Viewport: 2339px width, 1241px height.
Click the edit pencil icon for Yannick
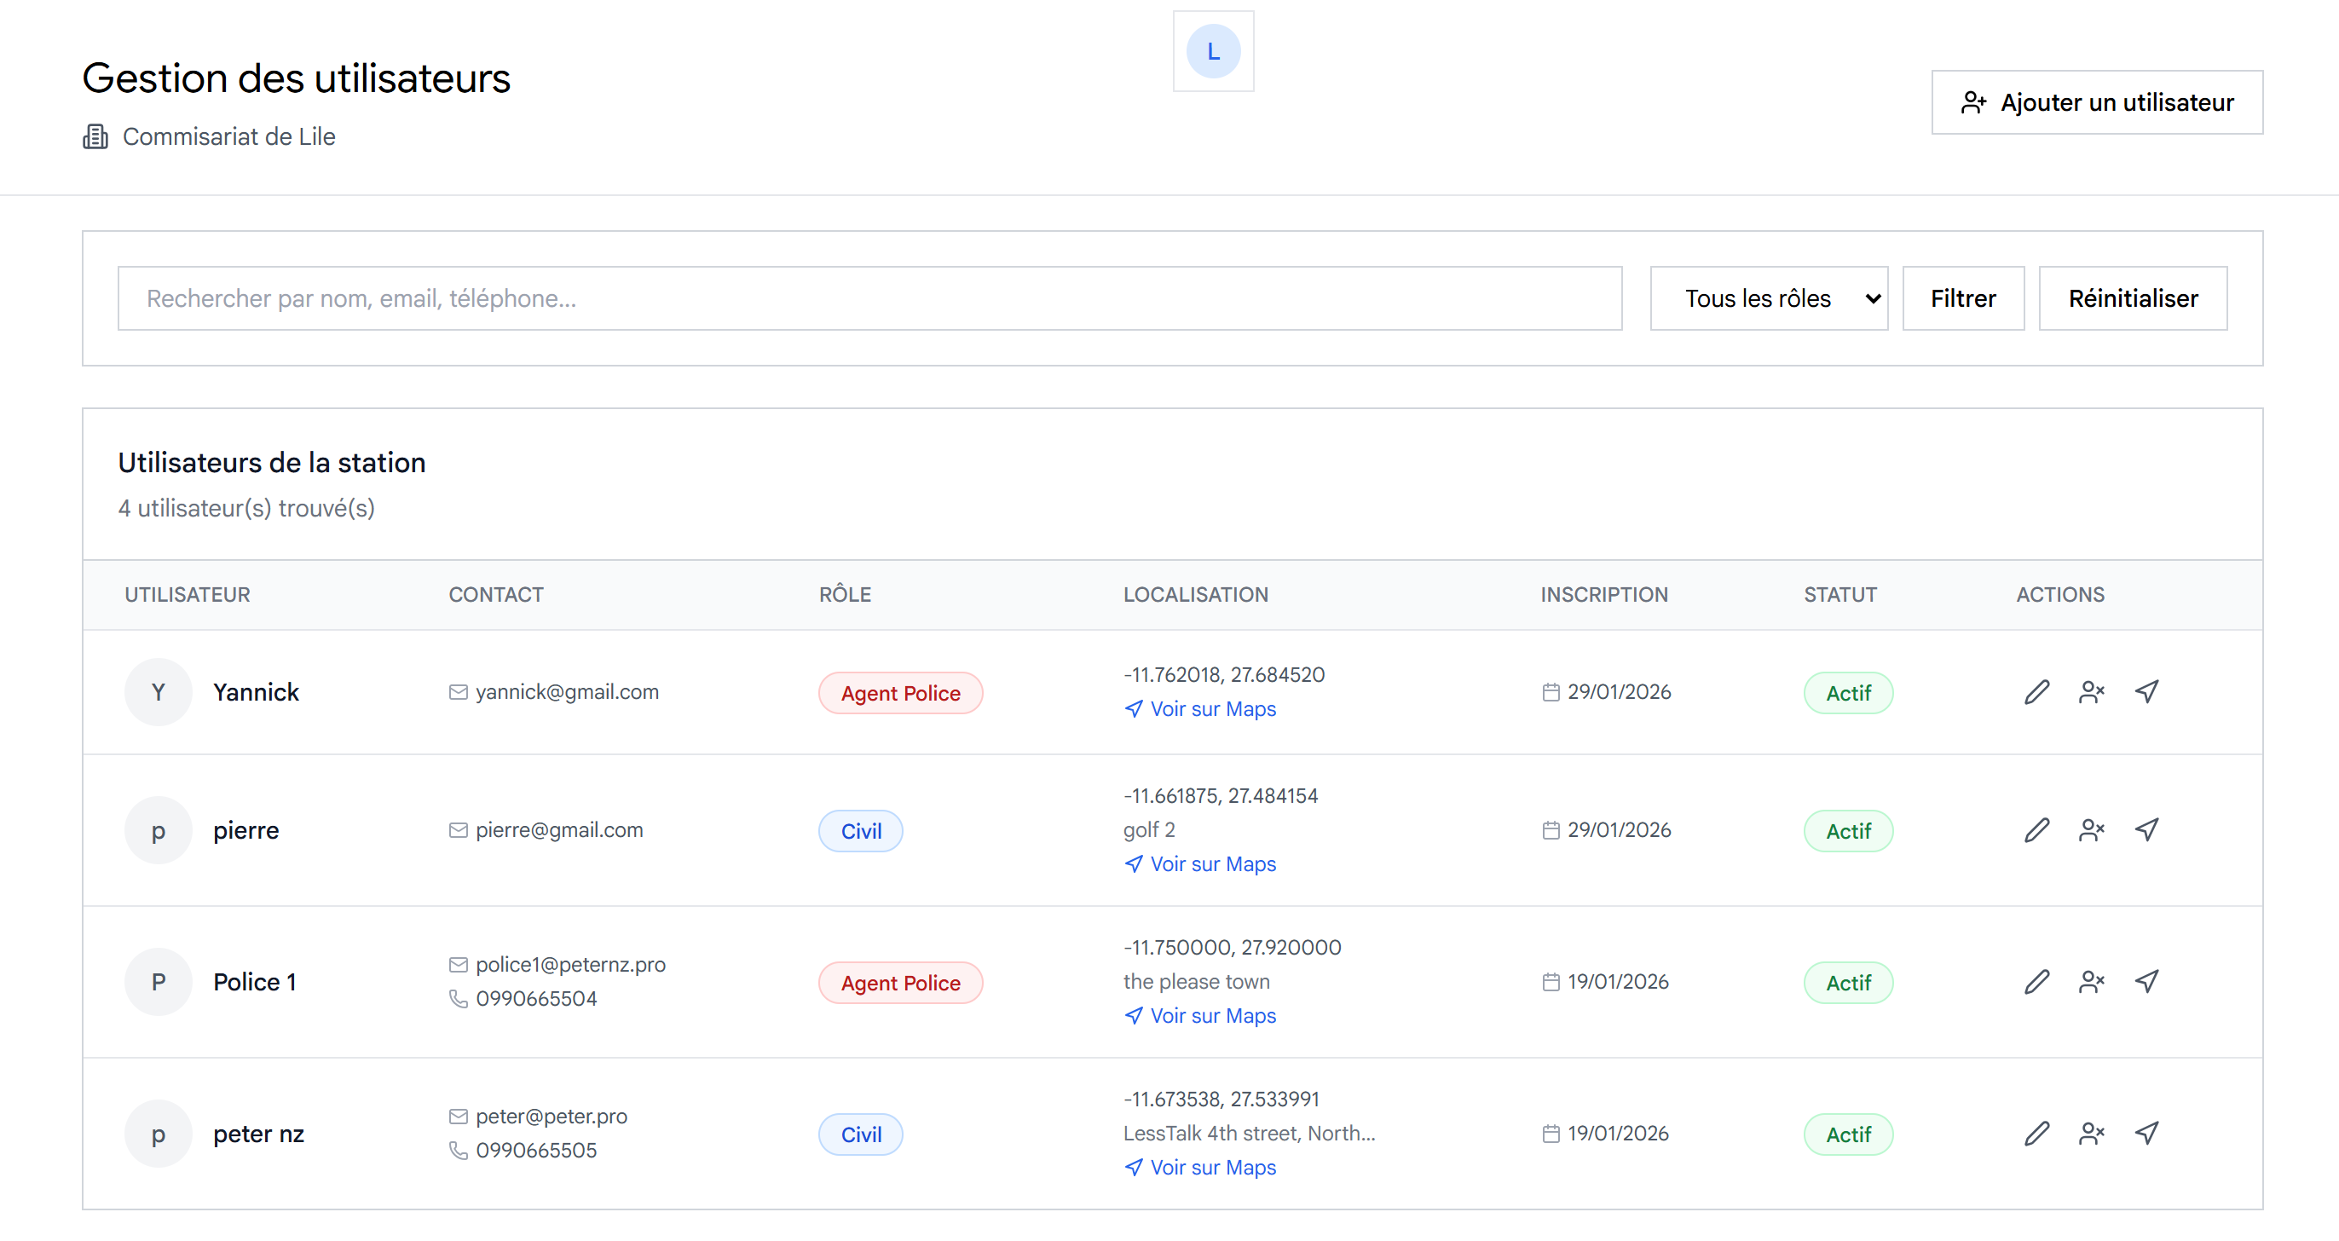2036,692
